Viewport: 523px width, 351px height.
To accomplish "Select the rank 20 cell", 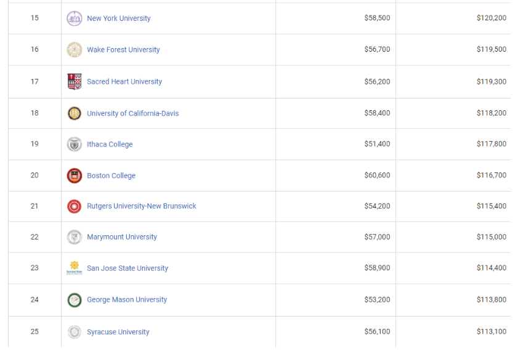I will (34, 175).
